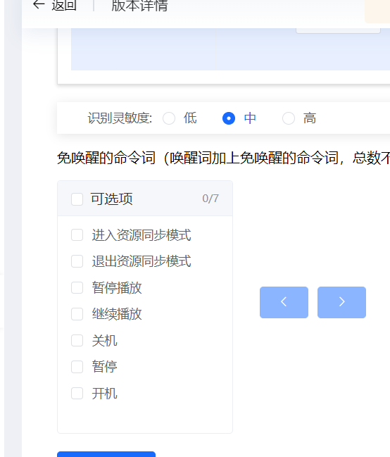Click the back arrow icon beside 返回
The width and height of the screenshot is (390, 457).
(x=39, y=5)
